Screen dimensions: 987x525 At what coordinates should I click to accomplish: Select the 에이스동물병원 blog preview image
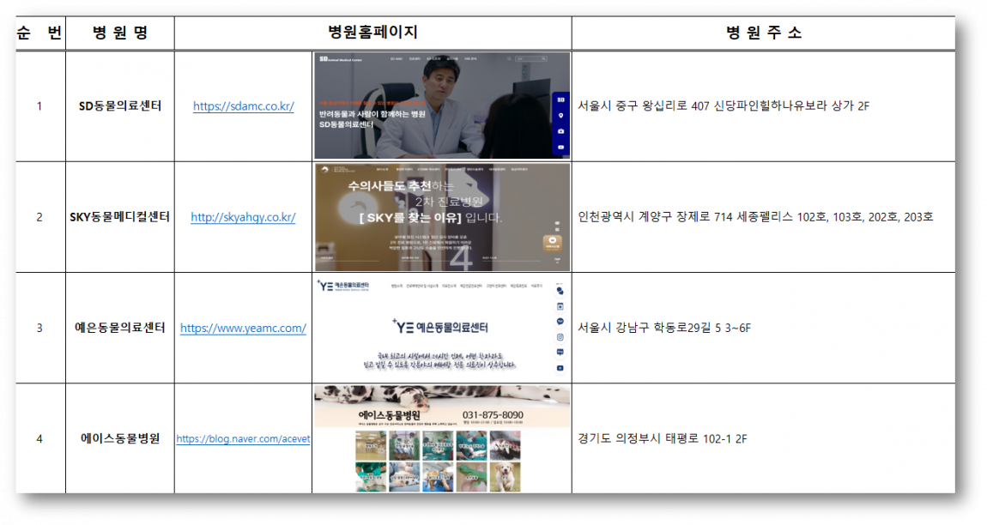coord(441,438)
